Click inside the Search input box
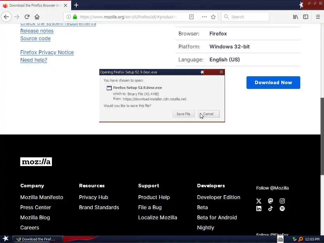Image resolution: width=324 pixels, height=243 pixels. pos(245,17)
